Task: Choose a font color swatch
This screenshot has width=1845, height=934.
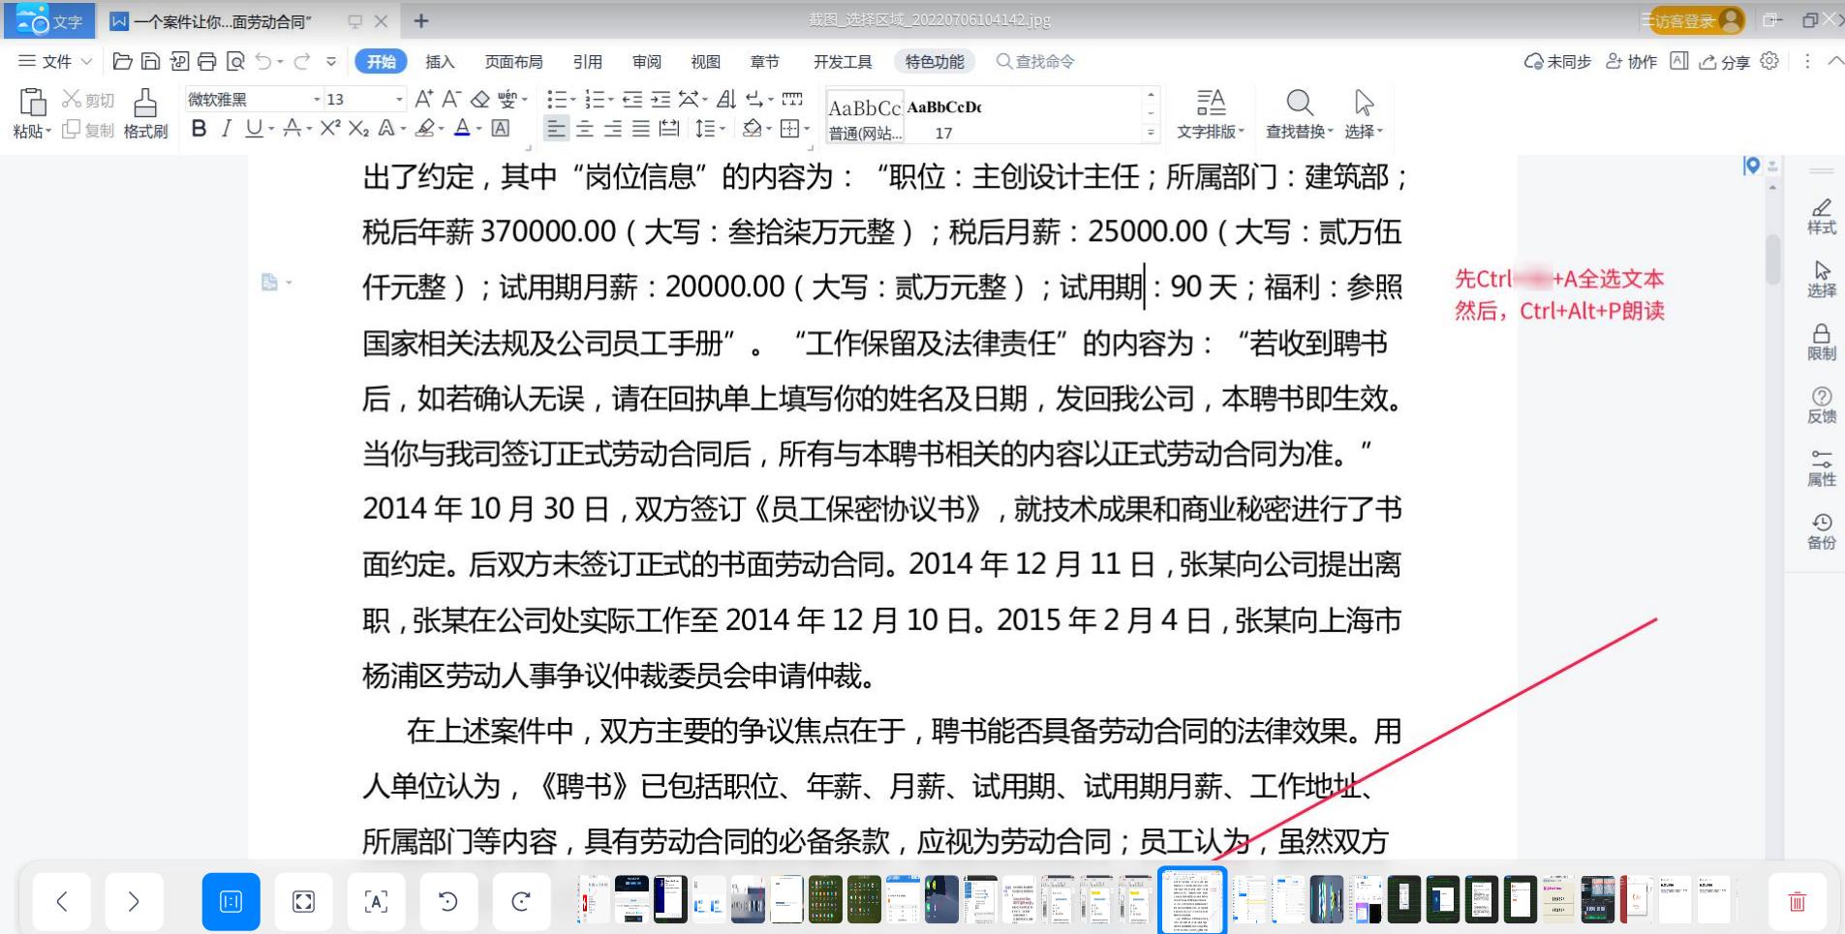Action: [x=463, y=127]
